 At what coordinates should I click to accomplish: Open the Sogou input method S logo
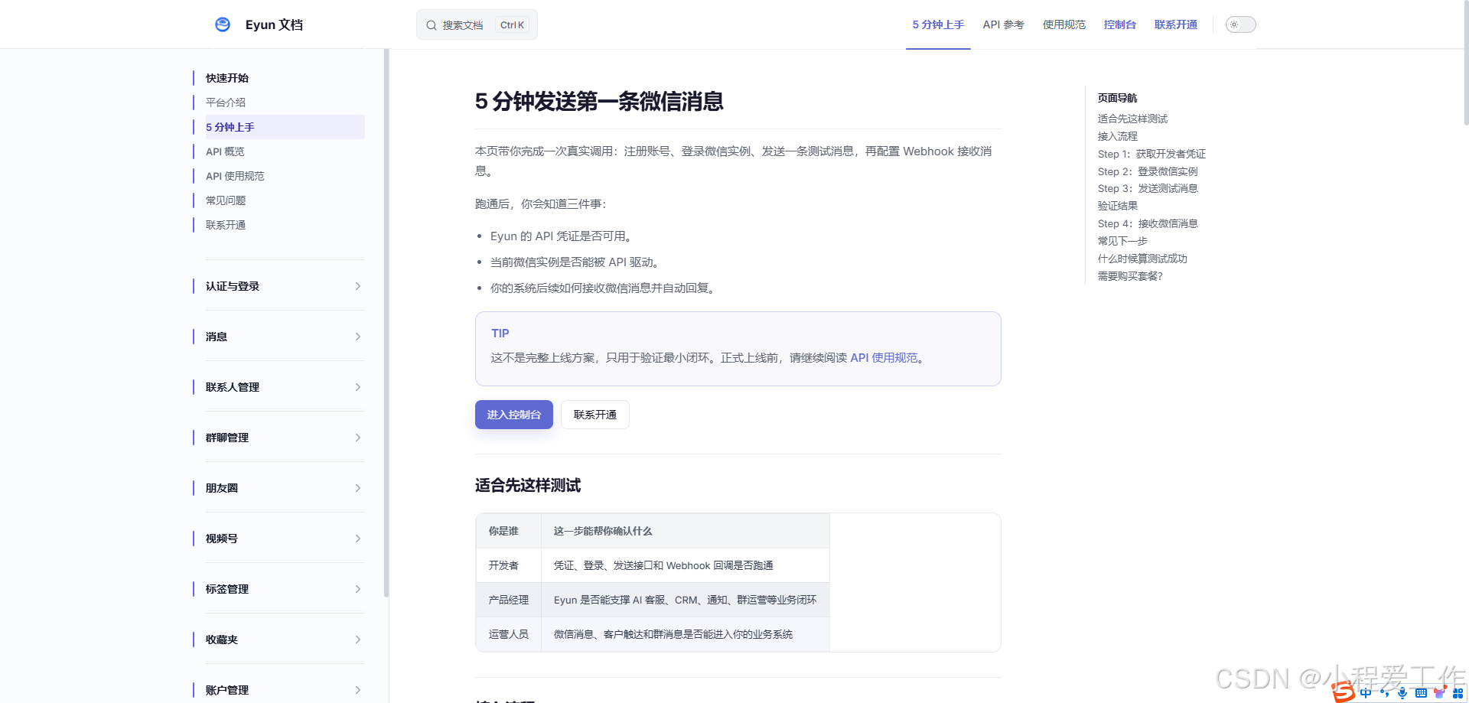1344,692
